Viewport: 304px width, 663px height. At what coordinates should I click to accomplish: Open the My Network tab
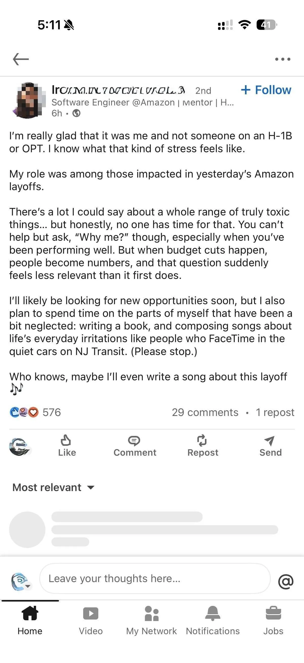151,620
